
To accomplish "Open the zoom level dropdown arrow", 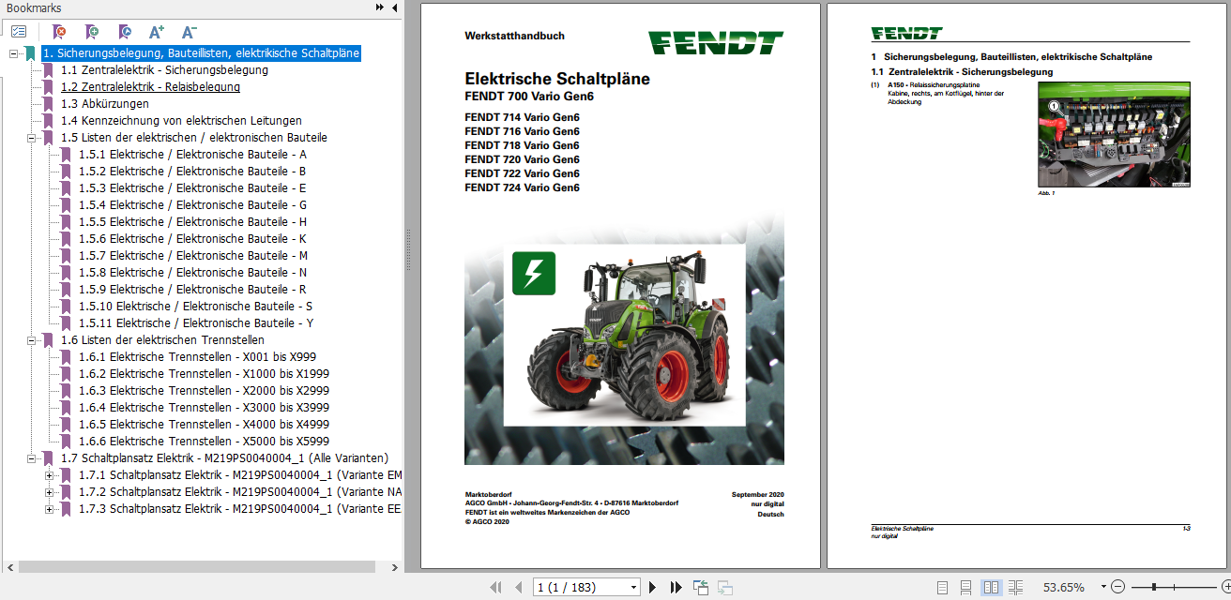I will [1103, 587].
